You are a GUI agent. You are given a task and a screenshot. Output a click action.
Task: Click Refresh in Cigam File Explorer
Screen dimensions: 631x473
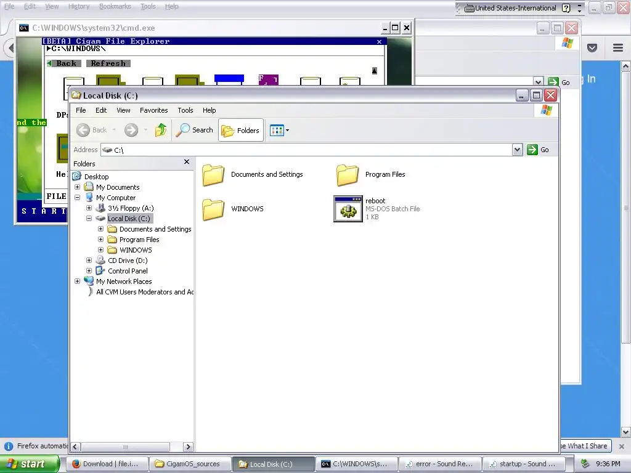click(108, 63)
